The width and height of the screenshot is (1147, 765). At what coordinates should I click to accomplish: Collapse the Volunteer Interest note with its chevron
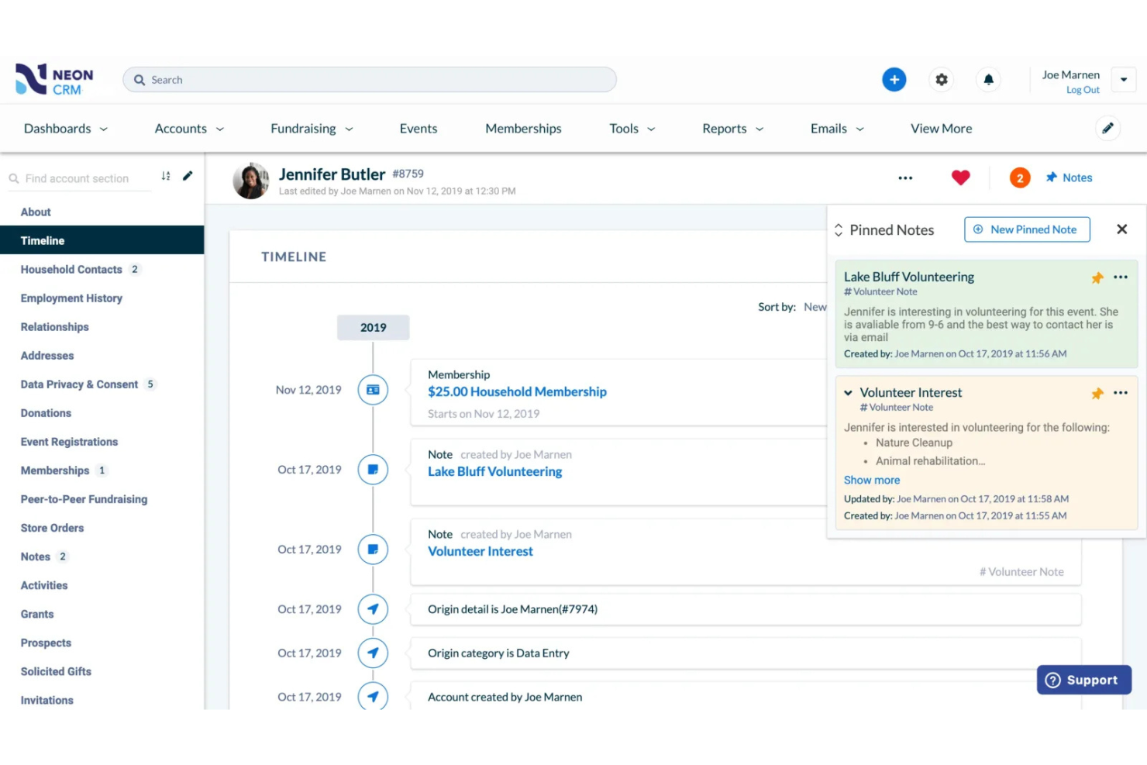pyautogui.click(x=847, y=393)
